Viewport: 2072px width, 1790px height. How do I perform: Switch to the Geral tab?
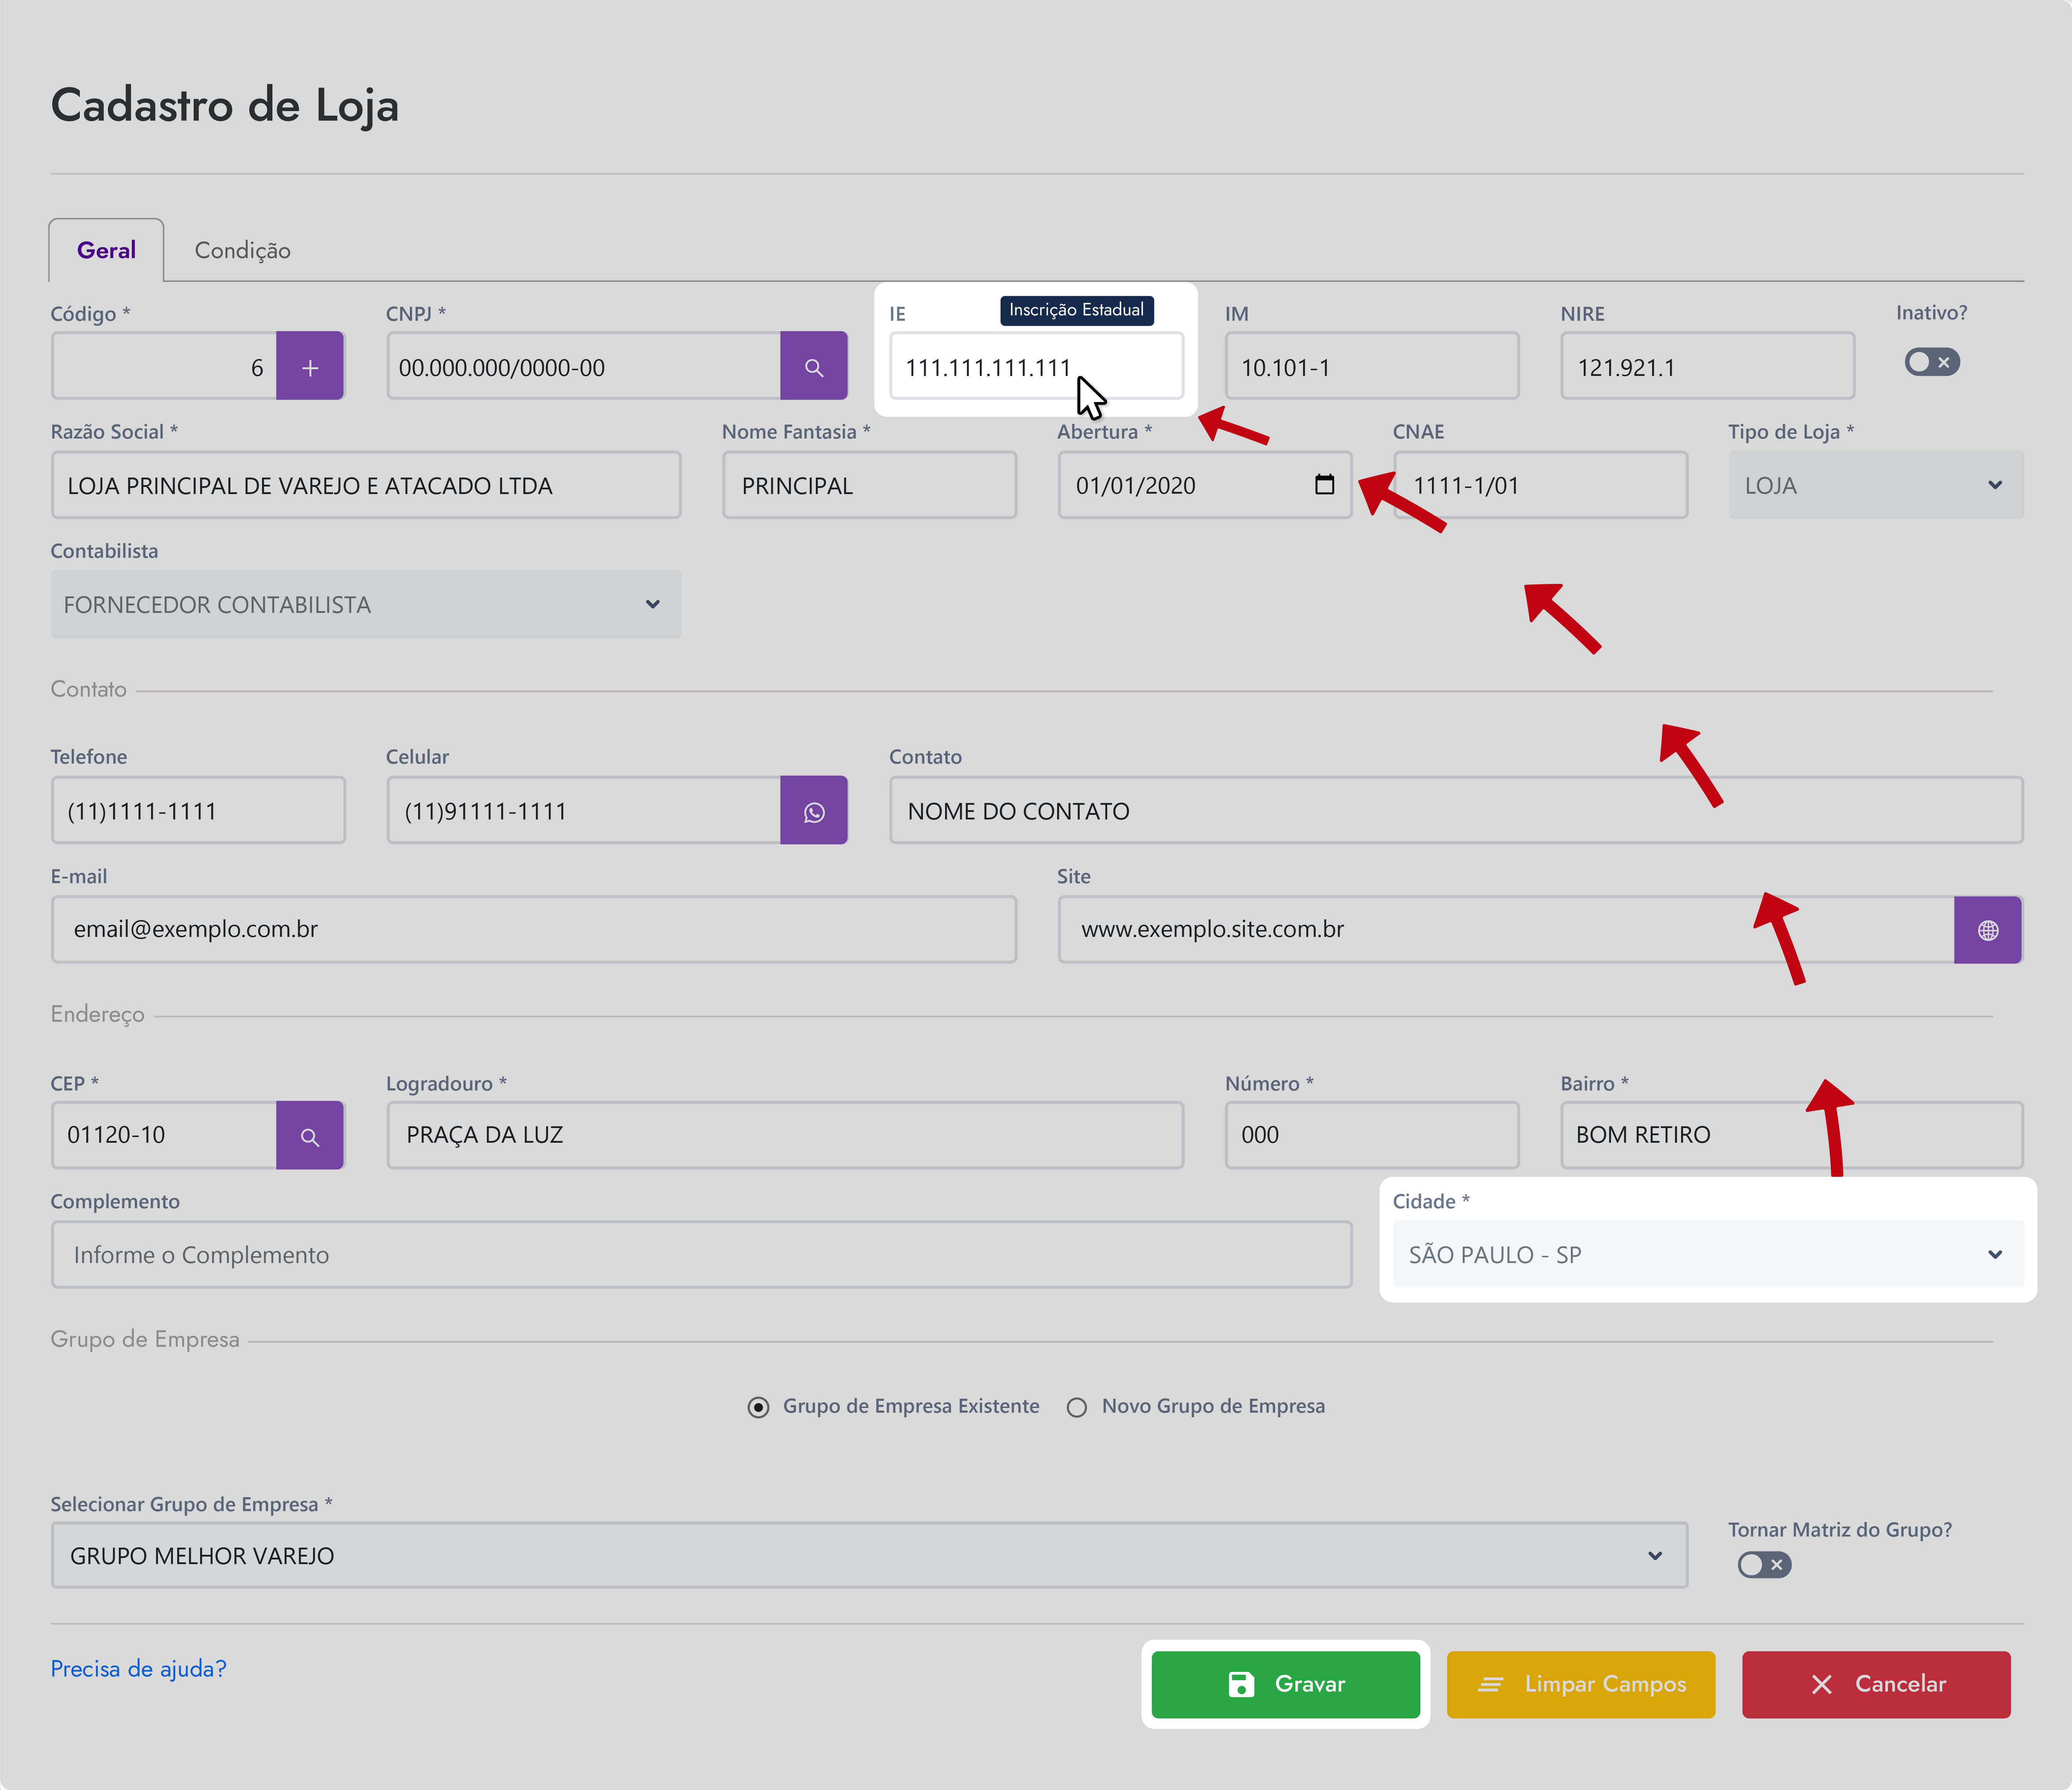click(106, 250)
